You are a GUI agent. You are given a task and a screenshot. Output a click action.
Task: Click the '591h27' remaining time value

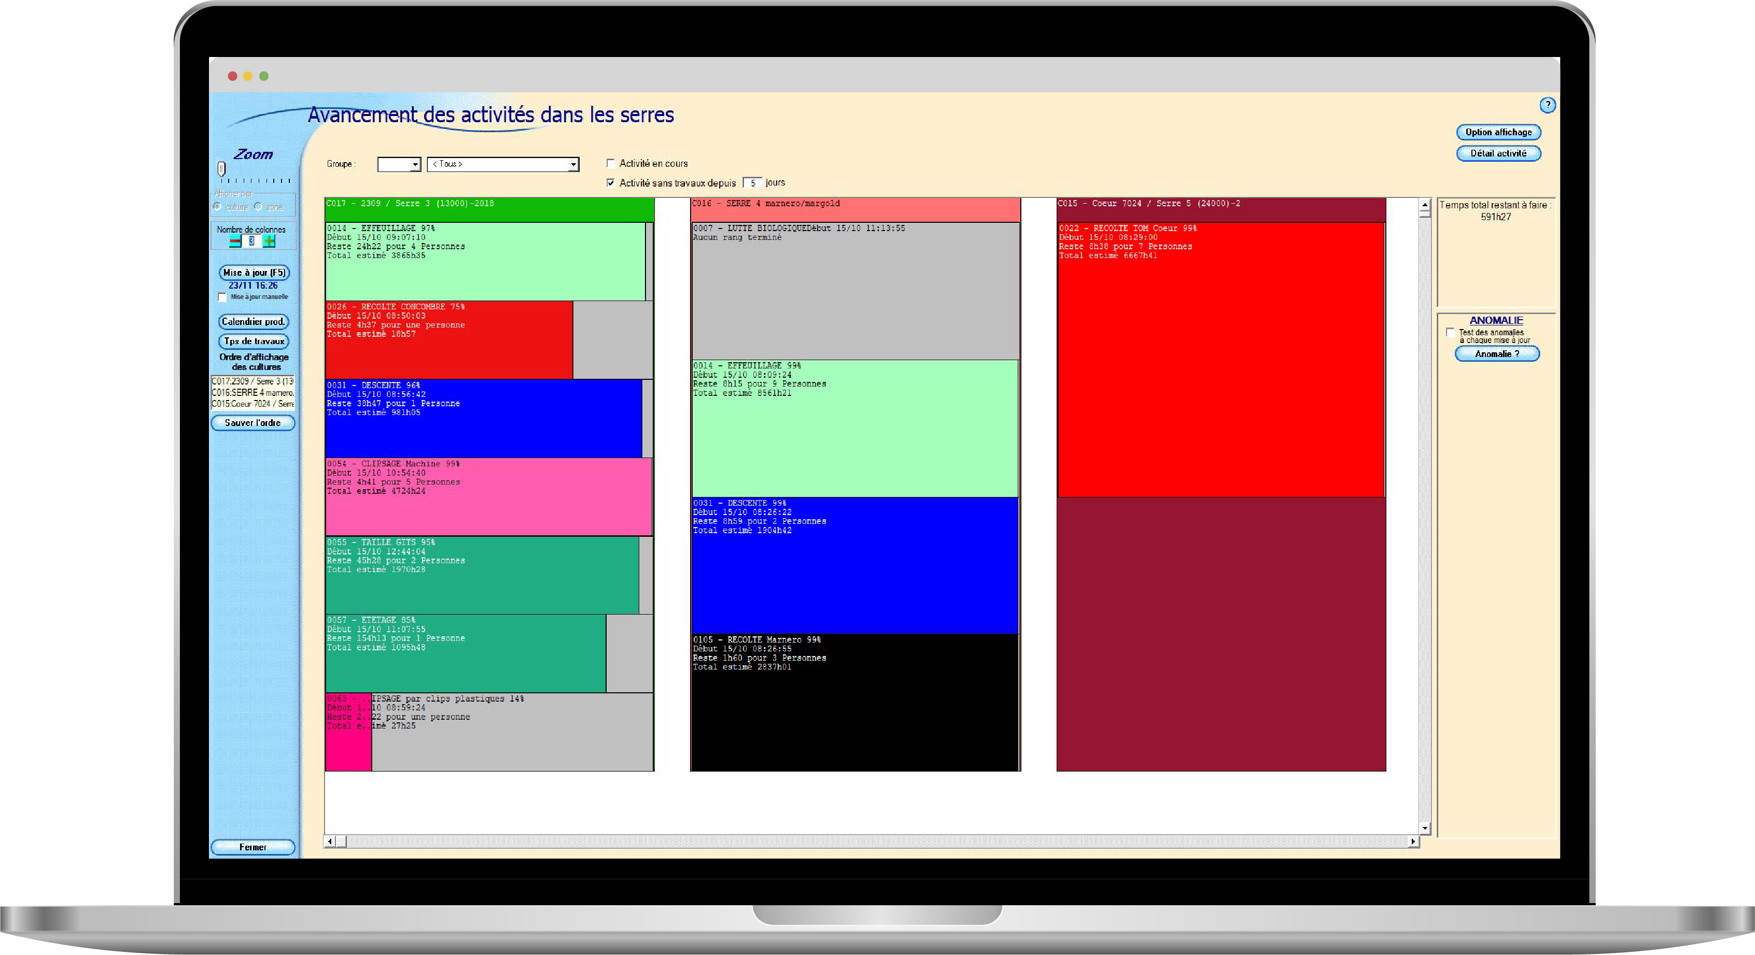tap(1495, 217)
